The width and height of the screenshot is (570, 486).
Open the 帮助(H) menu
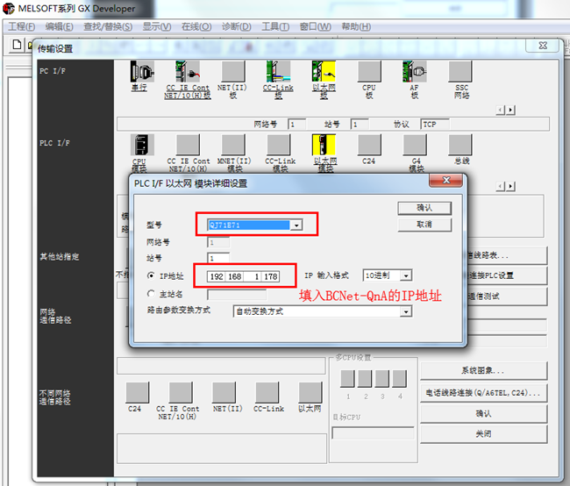click(x=356, y=27)
